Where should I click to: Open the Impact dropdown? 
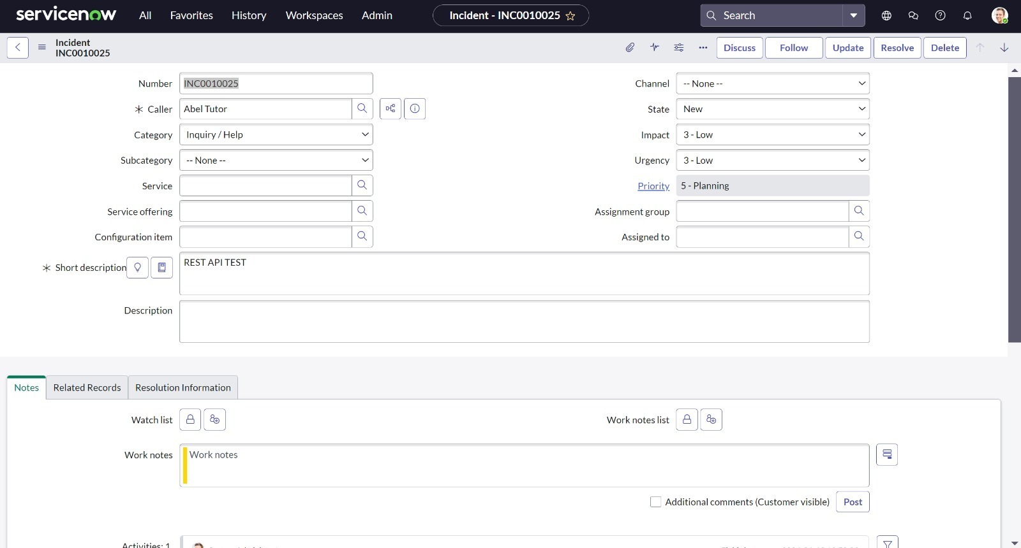coord(773,134)
